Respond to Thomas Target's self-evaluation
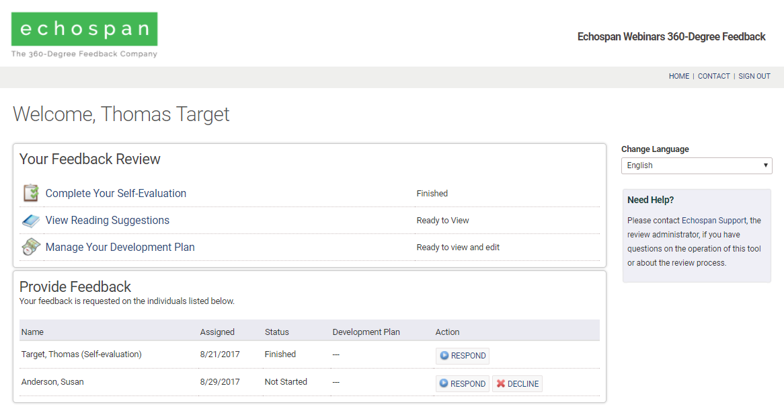Screen dimensions: 784x415 coord(463,356)
